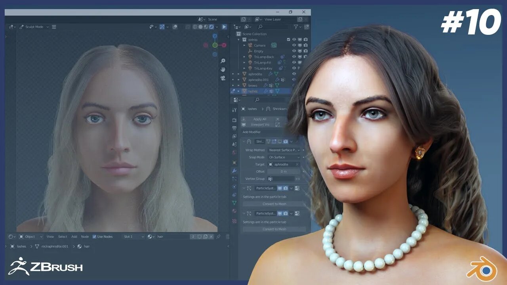Screen dimensions: 507x285
Task: Toggle Use Nodes checkbox
Action: pos(94,237)
